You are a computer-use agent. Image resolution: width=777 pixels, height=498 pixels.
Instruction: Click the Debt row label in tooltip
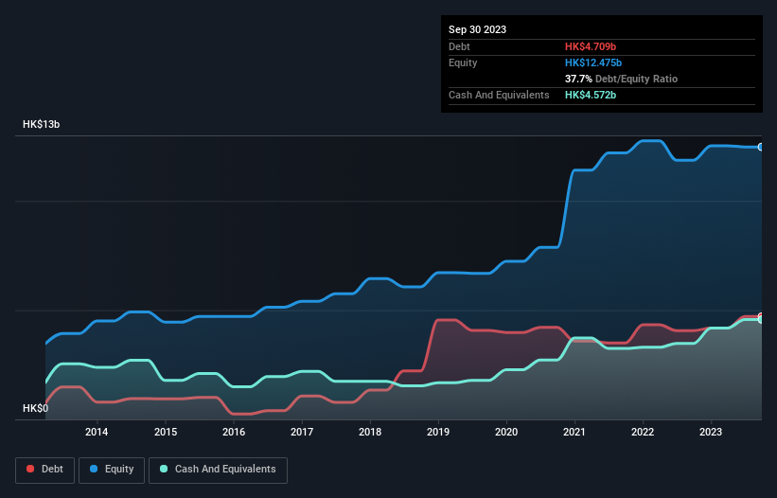[x=459, y=46]
